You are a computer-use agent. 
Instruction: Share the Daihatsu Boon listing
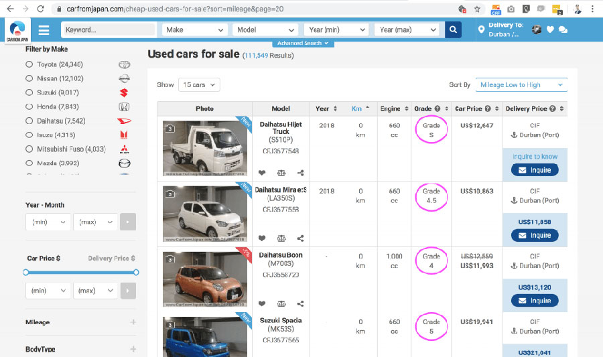pos(300,303)
